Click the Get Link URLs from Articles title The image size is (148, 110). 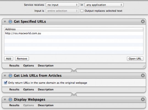(38, 76)
